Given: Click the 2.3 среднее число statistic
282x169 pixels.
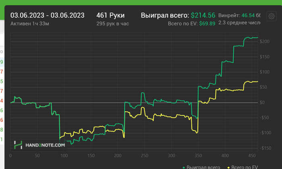Looking at the screenshot, I should pyautogui.click(x=239, y=23).
